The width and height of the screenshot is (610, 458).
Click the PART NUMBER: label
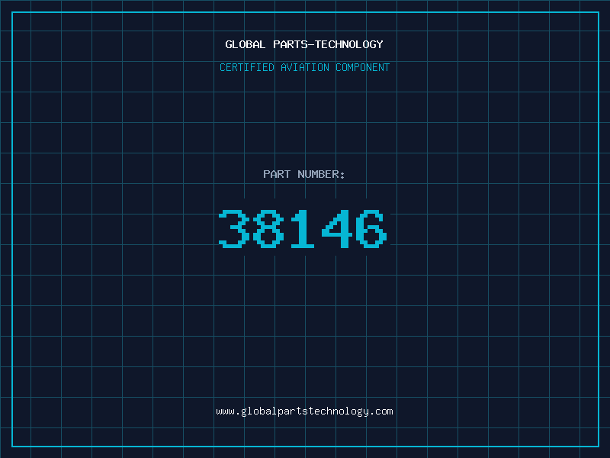[304, 174]
